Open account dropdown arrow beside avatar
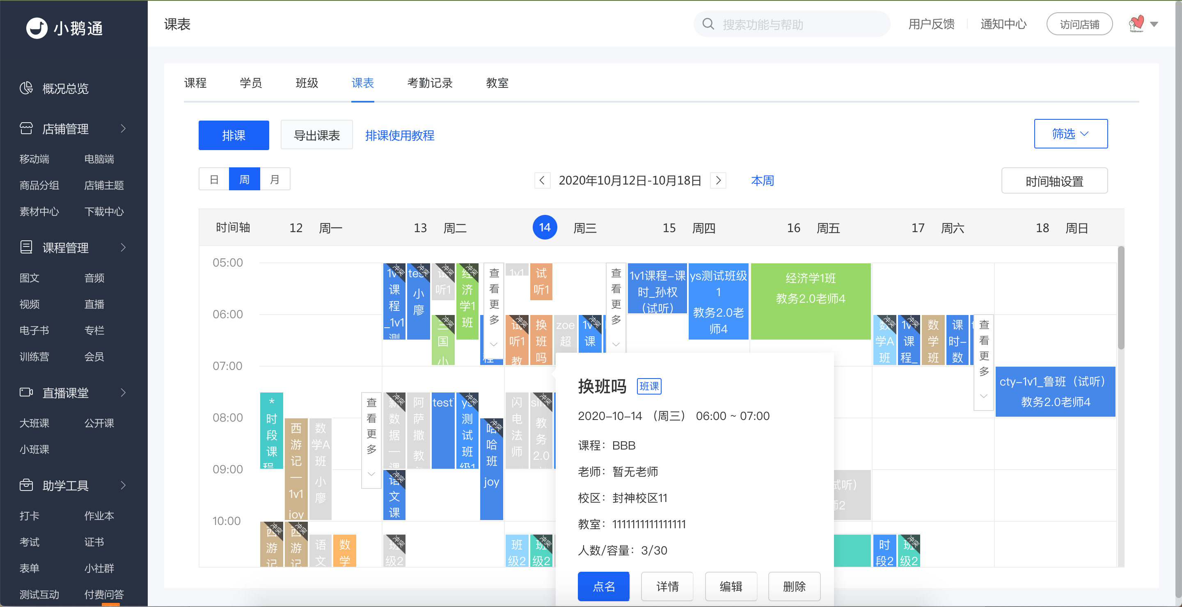The height and width of the screenshot is (607, 1182). (x=1154, y=24)
